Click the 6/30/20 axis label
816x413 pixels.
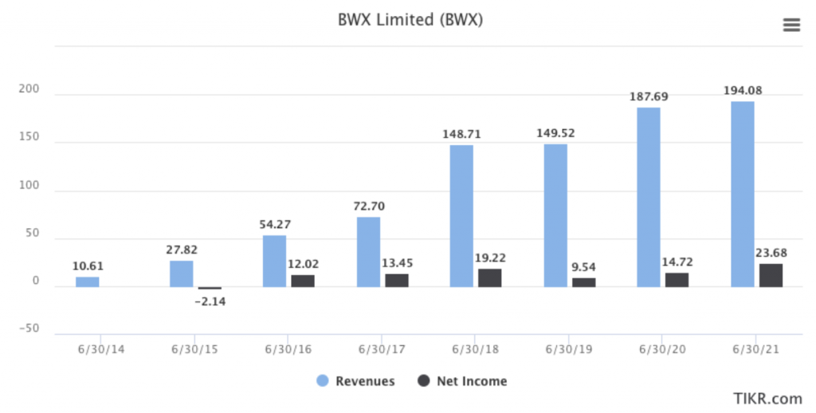coord(662,349)
